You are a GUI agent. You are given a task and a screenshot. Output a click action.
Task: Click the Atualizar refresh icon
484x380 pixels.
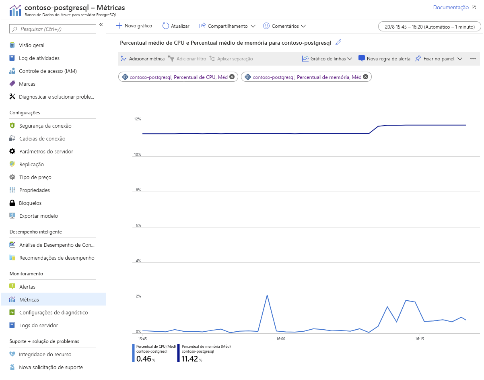[166, 26]
